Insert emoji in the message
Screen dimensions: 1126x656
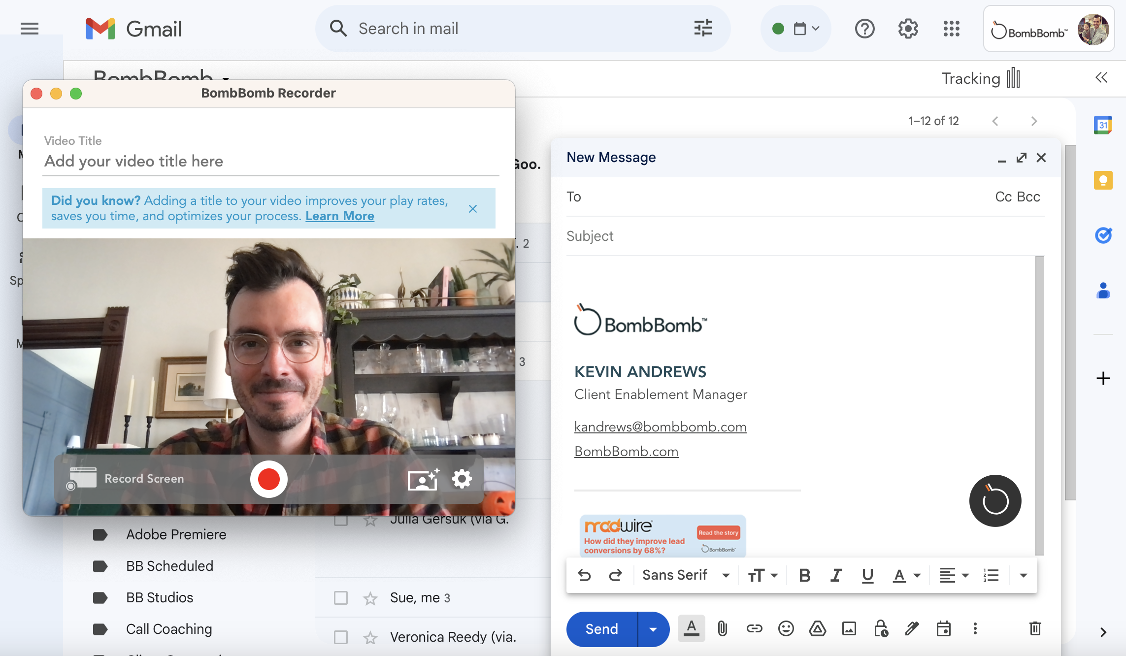pyautogui.click(x=786, y=629)
